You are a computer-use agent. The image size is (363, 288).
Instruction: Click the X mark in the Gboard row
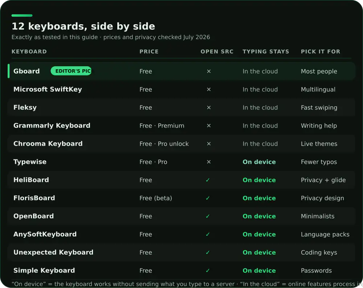pyautogui.click(x=209, y=71)
